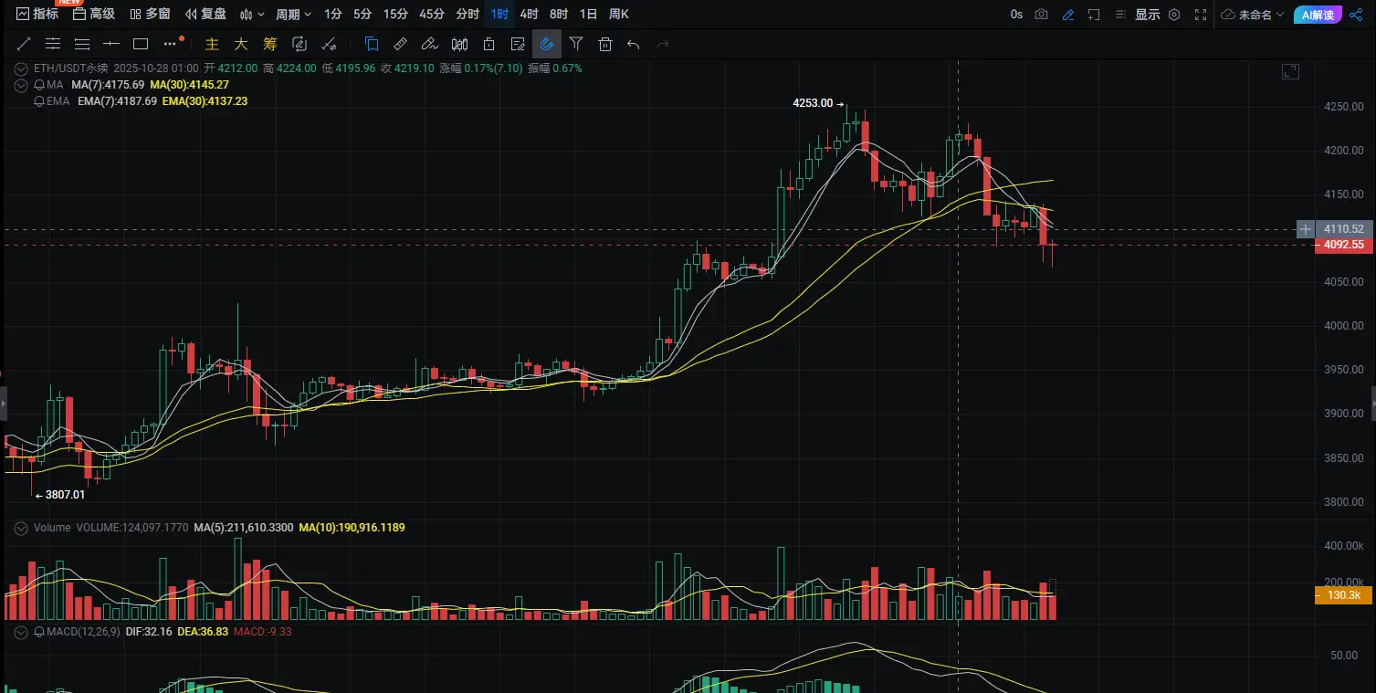
Task: Open more drawing tools ellipsis
Action: 171,43
